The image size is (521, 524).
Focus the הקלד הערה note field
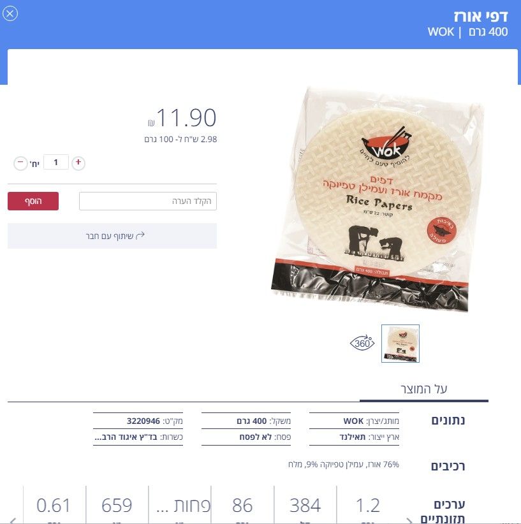click(148, 201)
